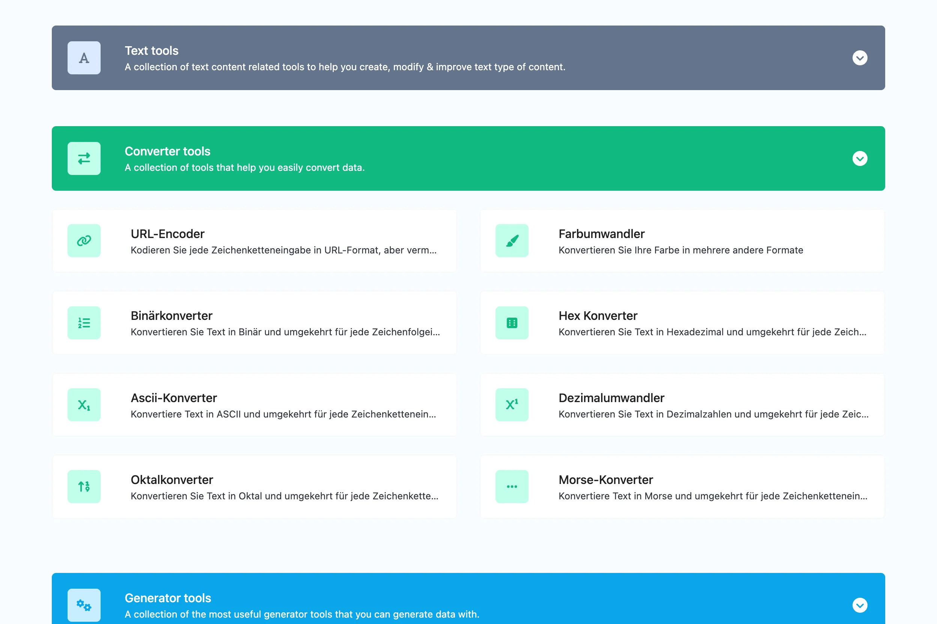Open the Hex Konverter tool
Viewport: 937px width, 624px height.
[x=598, y=316]
